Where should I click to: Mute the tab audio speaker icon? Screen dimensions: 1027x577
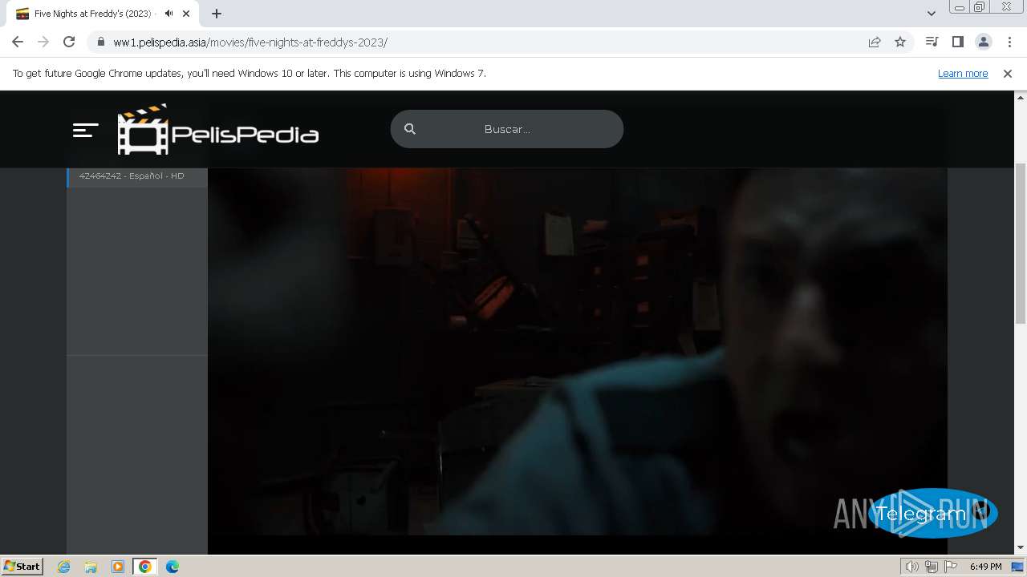(x=168, y=14)
